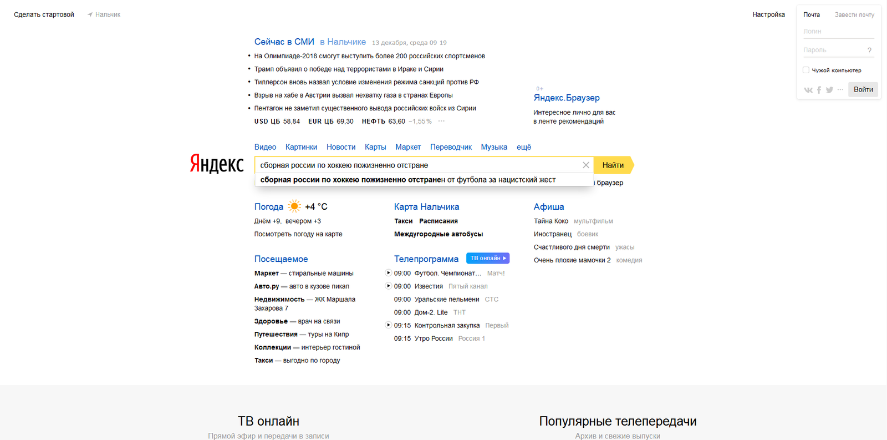Open the Маркет tab

point(408,147)
